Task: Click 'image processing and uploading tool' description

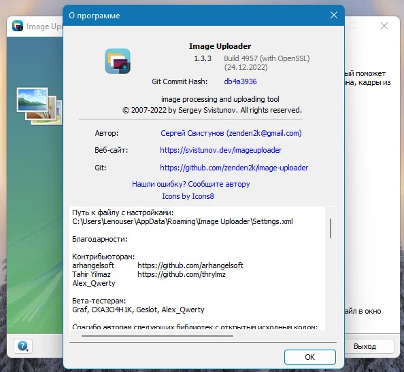Action: click(x=220, y=99)
